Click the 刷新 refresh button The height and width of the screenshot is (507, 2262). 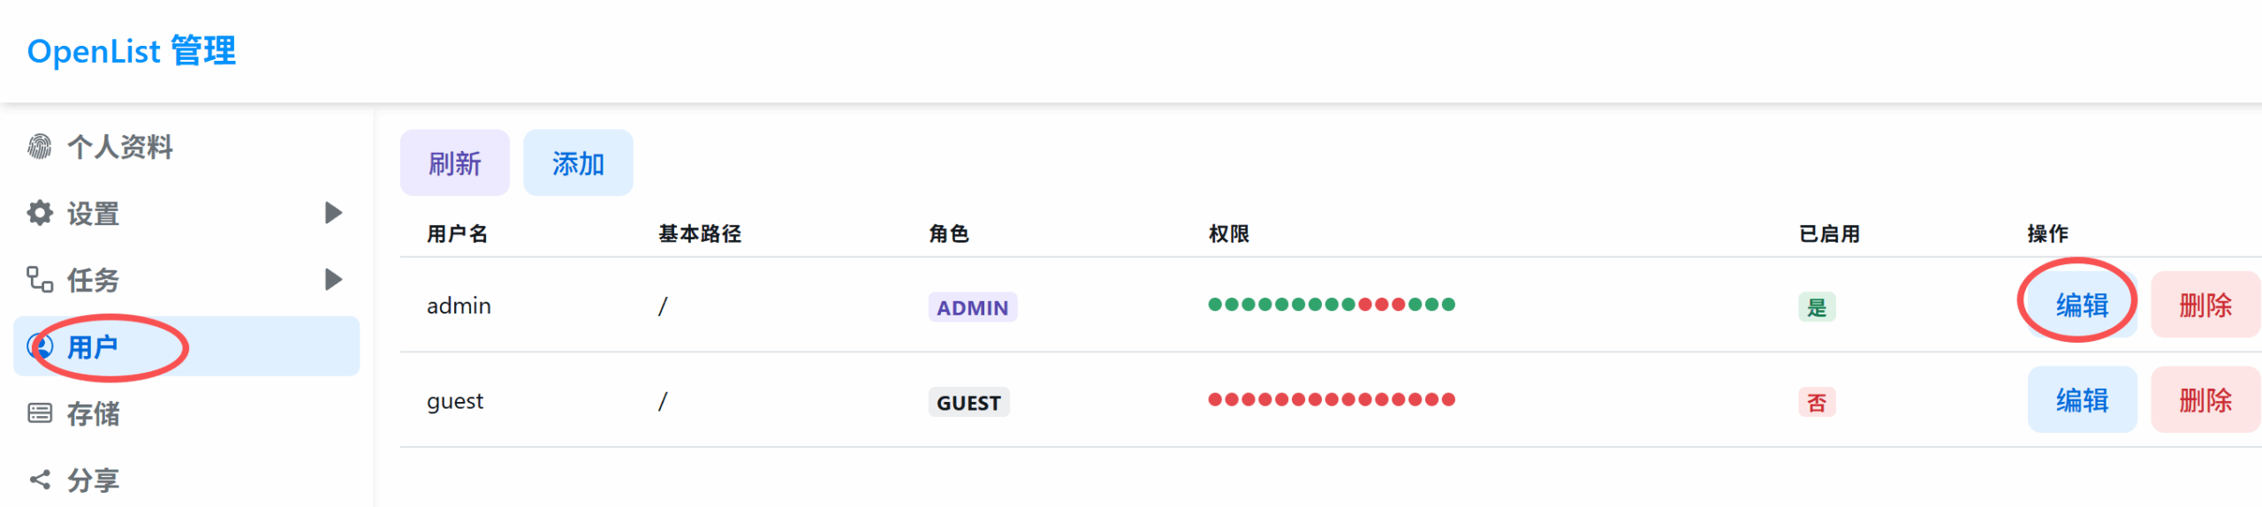pyautogui.click(x=454, y=163)
